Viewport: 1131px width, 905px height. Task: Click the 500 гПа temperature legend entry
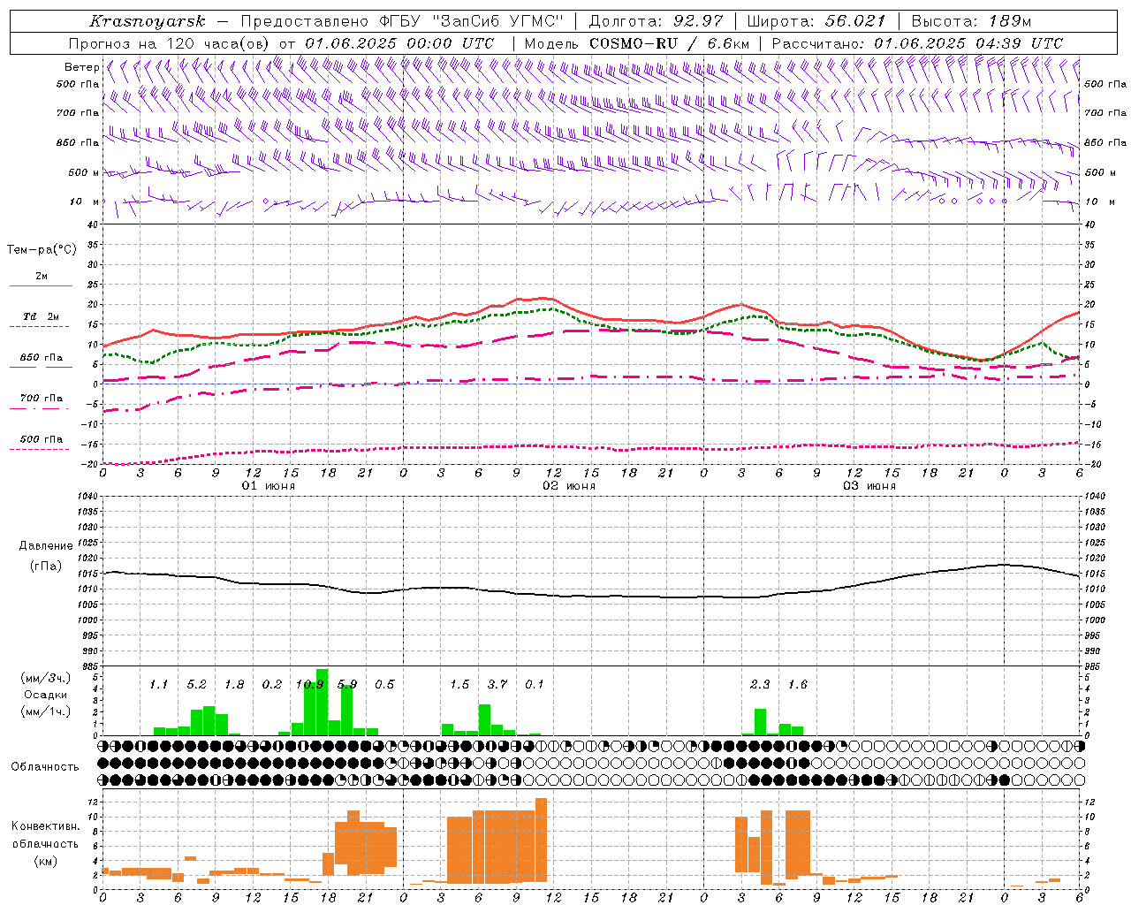pos(42,439)
